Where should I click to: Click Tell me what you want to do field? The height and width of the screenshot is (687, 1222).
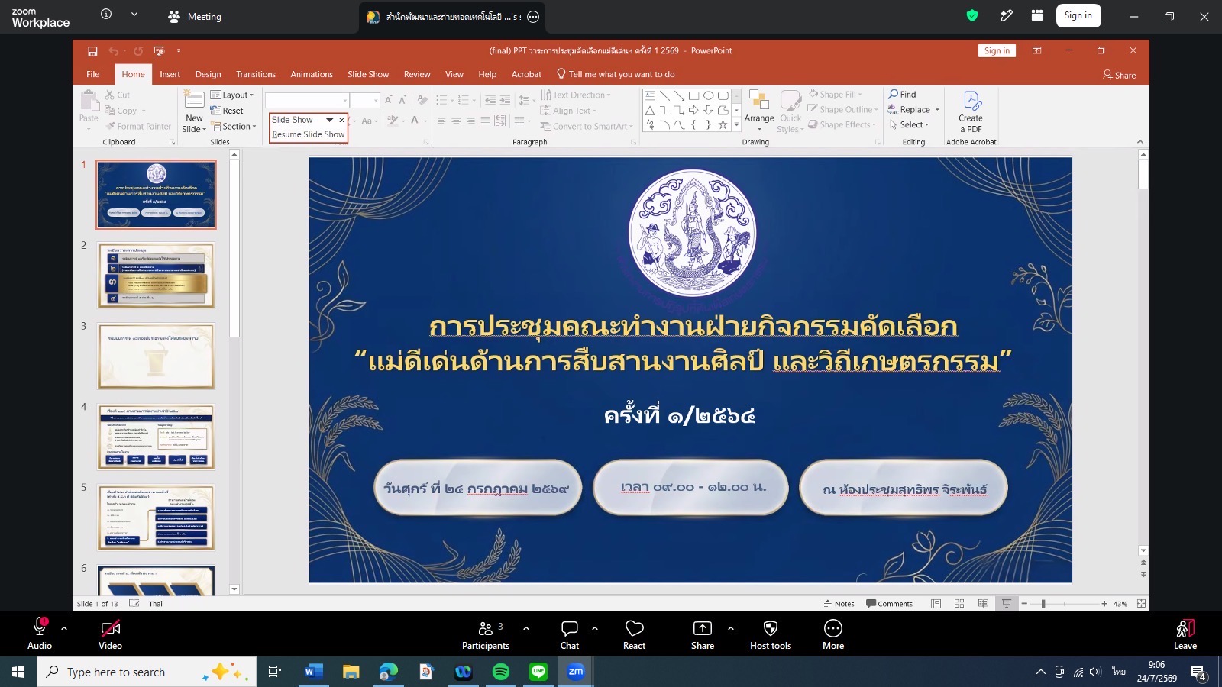click(616, 74)
